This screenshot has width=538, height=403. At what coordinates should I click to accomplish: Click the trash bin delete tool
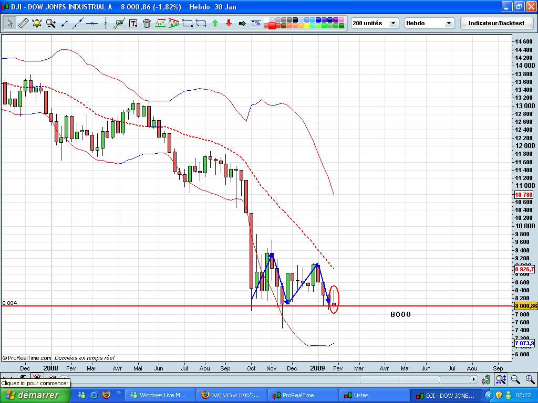point(147,23)
